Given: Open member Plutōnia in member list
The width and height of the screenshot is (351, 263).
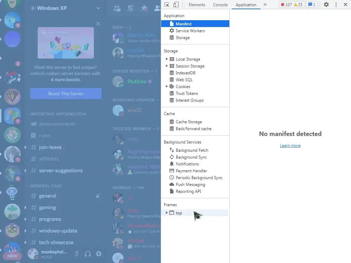Looking at the screenshot, I should coord(136,82).
